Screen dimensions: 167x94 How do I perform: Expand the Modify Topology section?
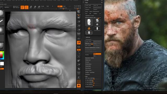(x=90, y=72)
